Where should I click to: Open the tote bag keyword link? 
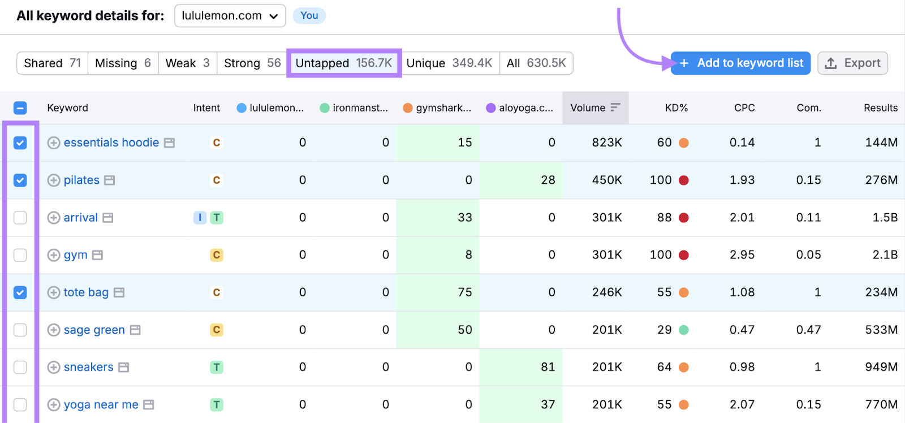tap(86, 292)
